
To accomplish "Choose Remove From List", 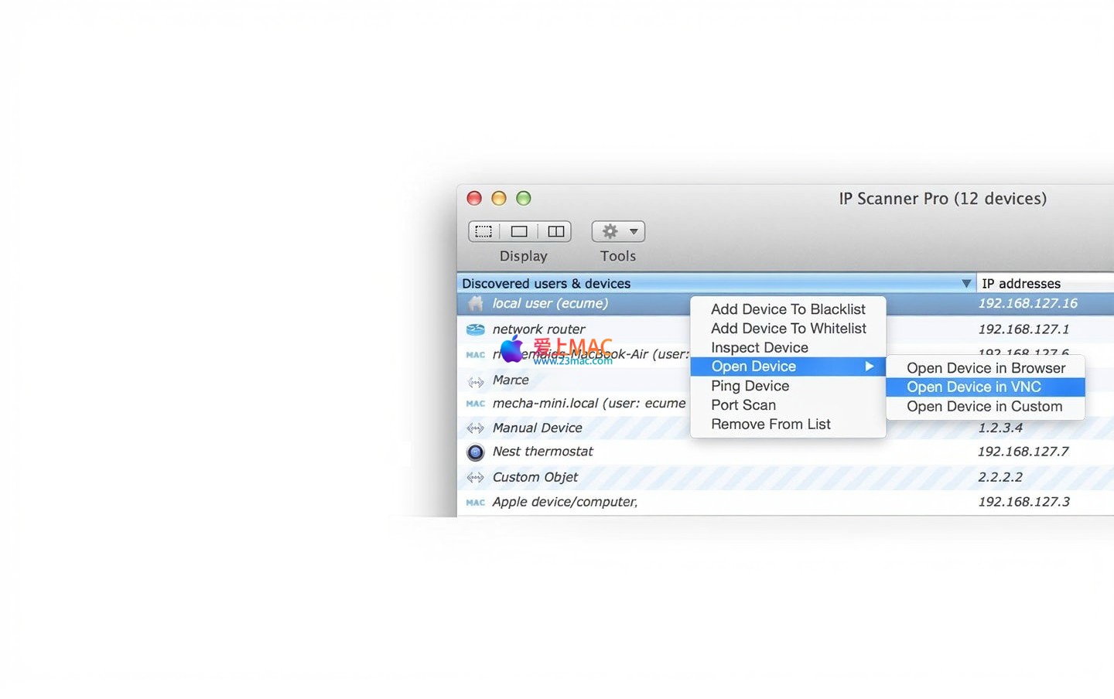I will pos(771,425).
